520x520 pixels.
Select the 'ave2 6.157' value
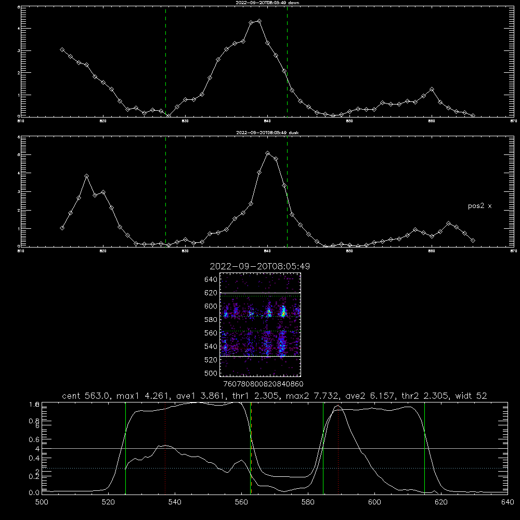point(370,396)
